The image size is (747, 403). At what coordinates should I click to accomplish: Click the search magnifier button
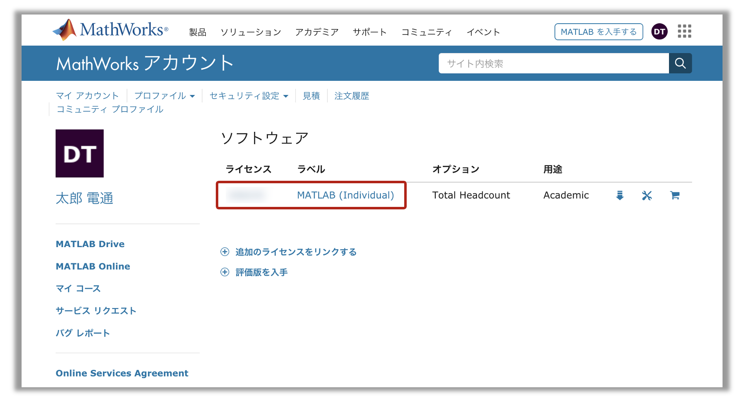680,63
